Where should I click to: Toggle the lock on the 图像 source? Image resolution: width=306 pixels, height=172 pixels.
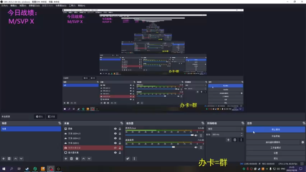coord(120,129)
